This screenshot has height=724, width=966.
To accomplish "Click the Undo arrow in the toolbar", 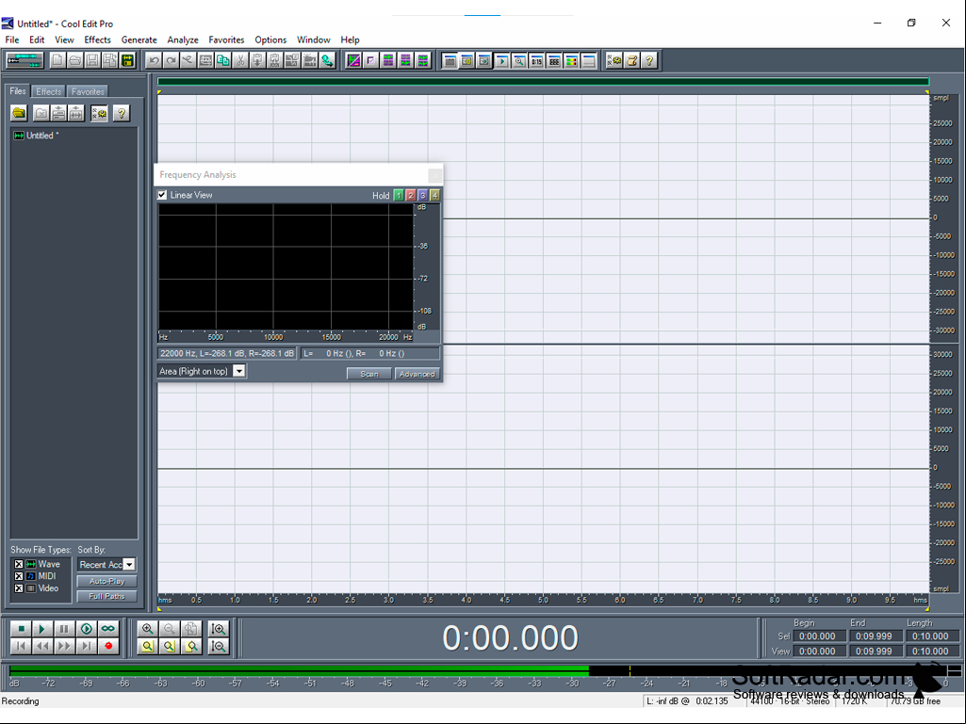I will pyautogui.click(x=154, y=60).
